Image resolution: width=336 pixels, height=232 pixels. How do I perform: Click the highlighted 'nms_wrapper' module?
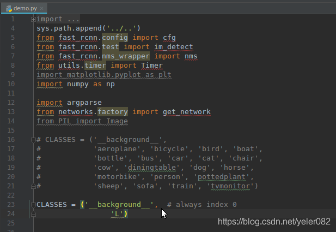tap(126, 56)
